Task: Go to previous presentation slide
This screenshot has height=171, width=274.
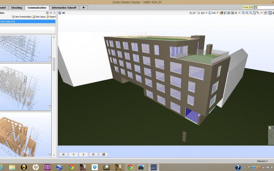Action: point(73,155)
